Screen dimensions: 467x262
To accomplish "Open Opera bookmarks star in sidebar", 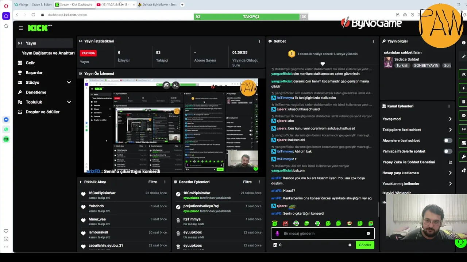I will point(6,26).
